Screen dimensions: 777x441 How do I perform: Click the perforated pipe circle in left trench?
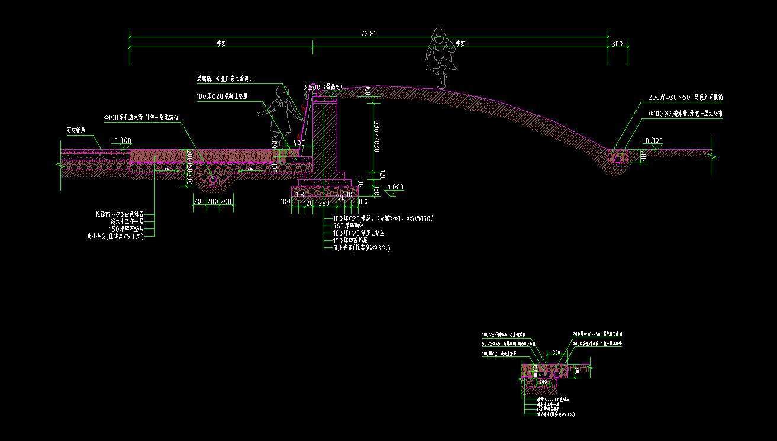click(213, 181)
